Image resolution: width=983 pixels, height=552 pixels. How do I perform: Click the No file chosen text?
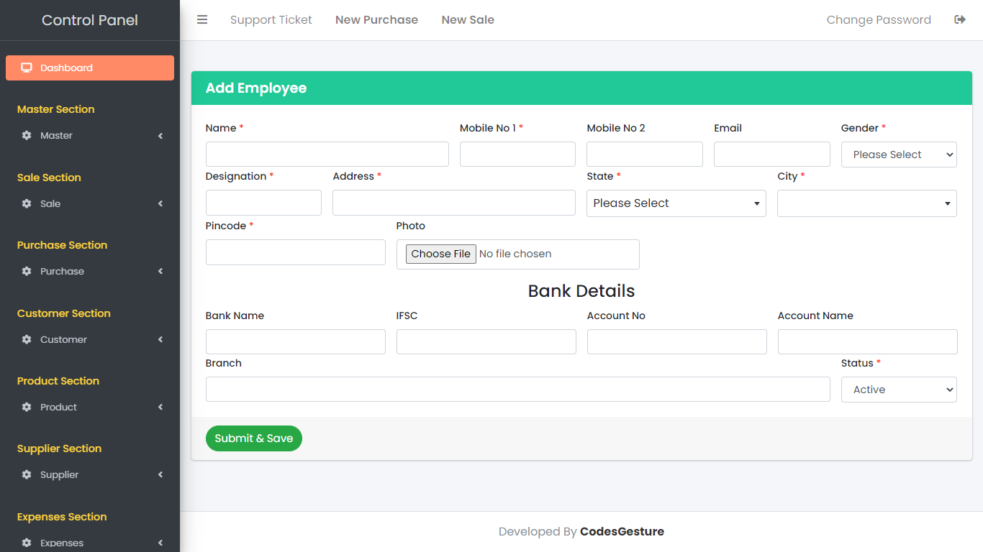pyautogui.click(x=515, y=254)
